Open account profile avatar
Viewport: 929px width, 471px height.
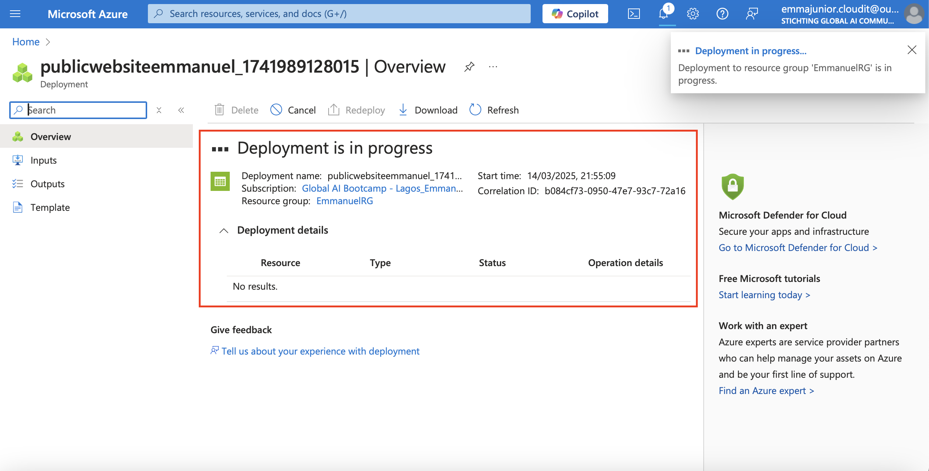coord(914,14)
